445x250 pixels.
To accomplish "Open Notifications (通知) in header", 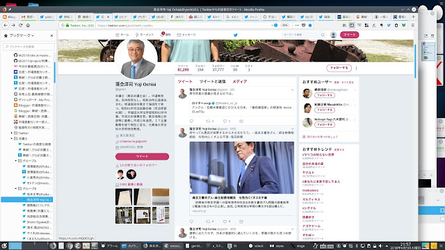I will coord(165,35).
